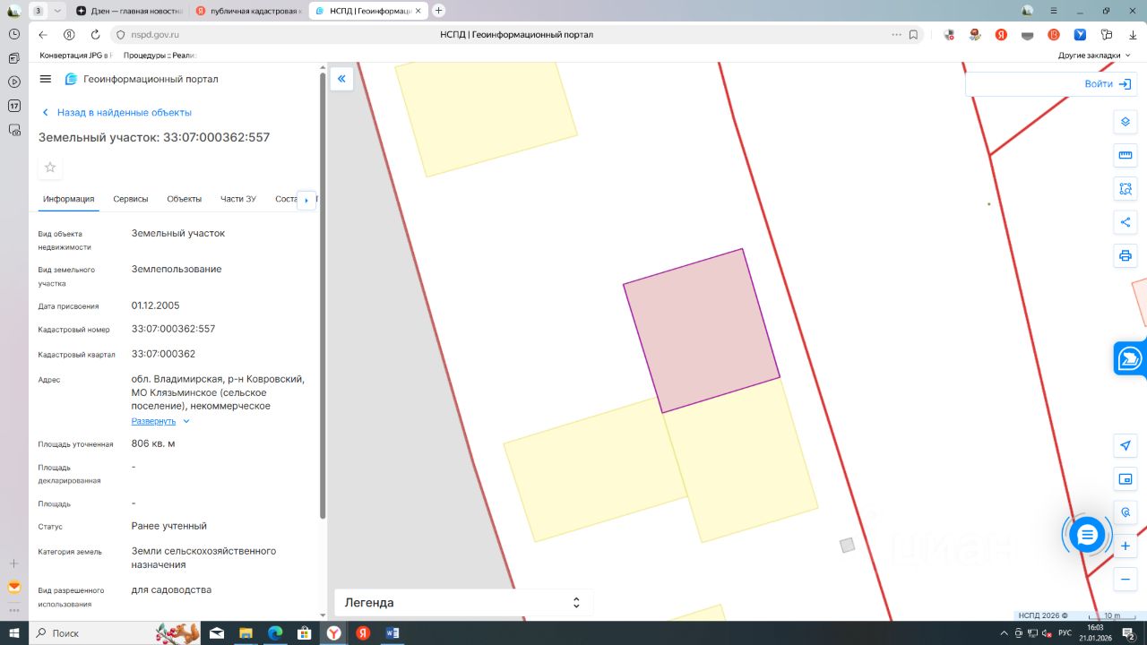
Task: Click the area value 806 кв. м
Action: coord(153,443)
